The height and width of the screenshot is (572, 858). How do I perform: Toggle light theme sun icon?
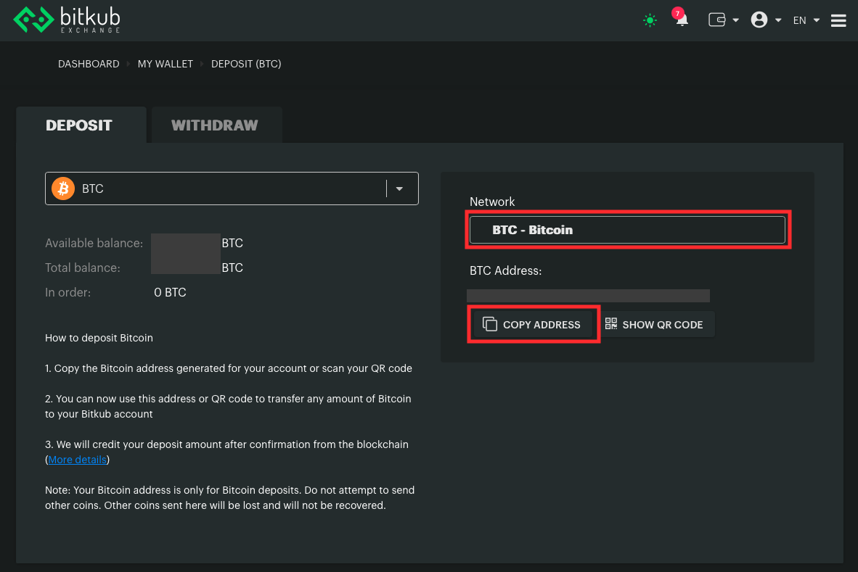pyautogui.click(x=650, y=21)
